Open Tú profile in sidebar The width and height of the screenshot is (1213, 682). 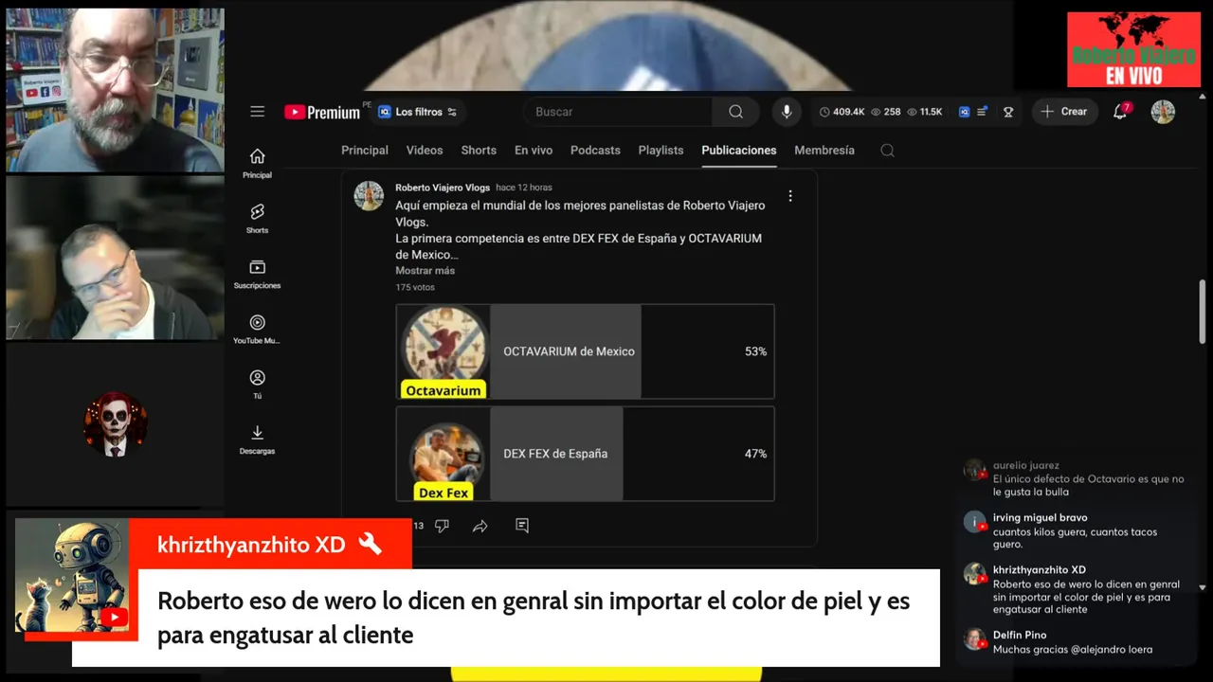[257, 384]
